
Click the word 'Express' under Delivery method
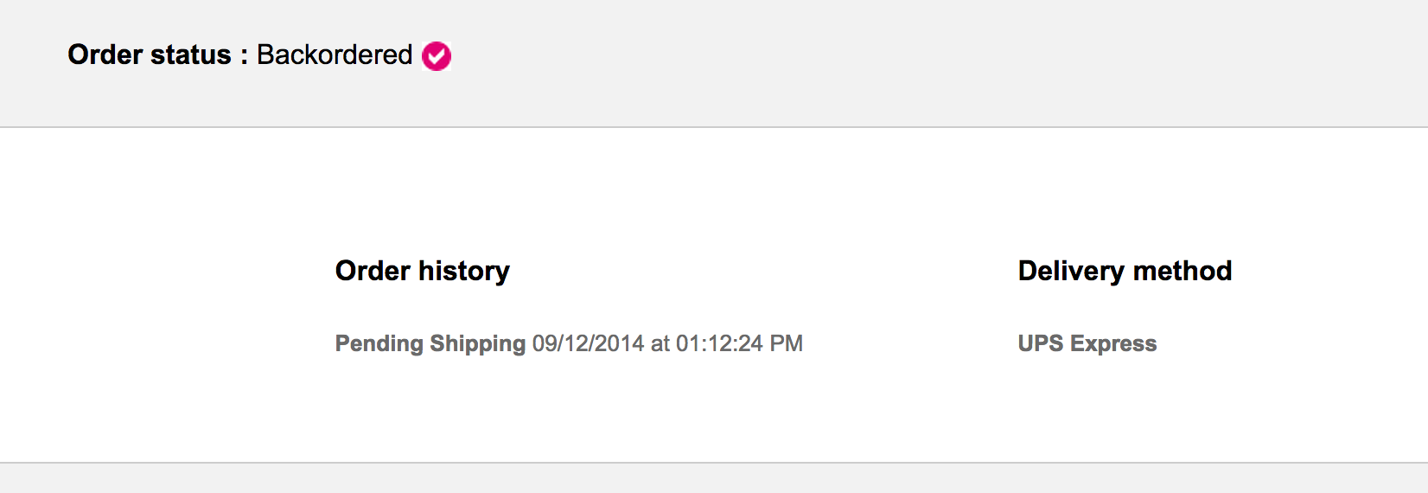pos(1113,343)
